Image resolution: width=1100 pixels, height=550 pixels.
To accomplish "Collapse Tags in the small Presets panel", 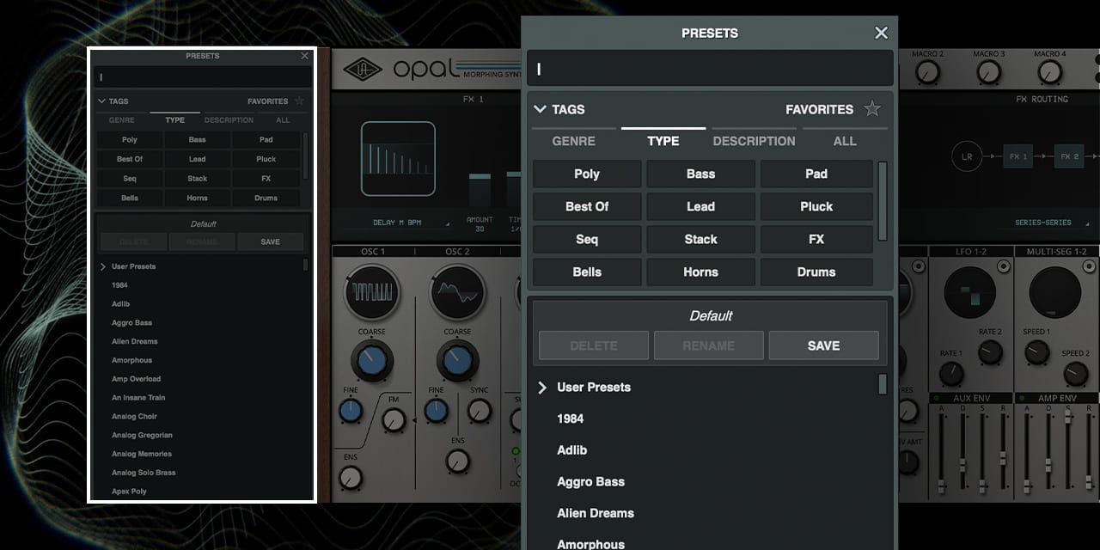I will 102,101.
